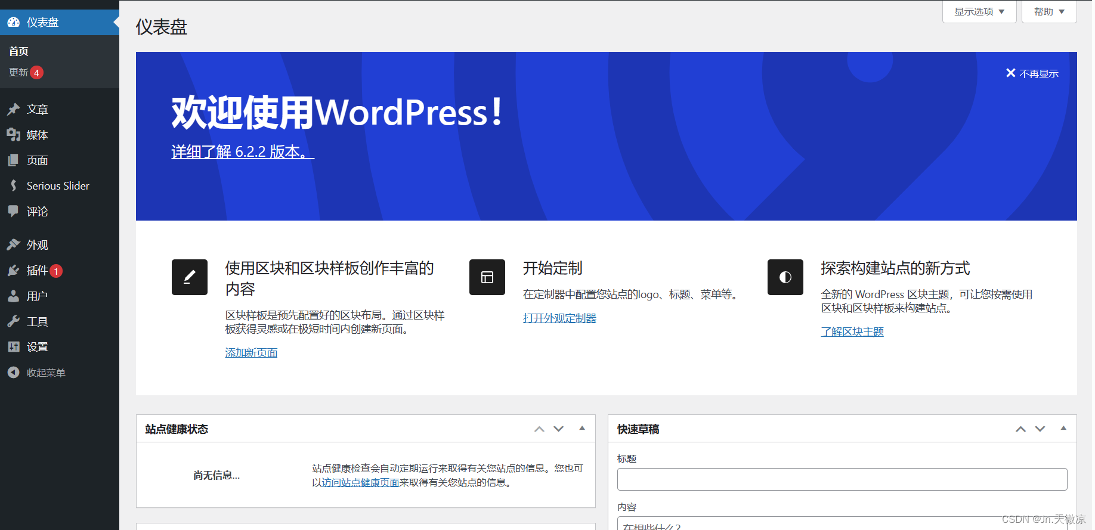Screen dimensions: 1095x530
Task: Click the pages icon next to 页面
Action: pos(14,160)
